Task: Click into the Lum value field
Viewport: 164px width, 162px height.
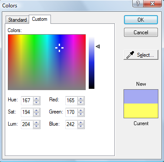Action: (x=27, y=124)
